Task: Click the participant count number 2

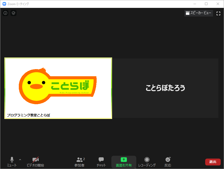Action: [x=84, y=159]
